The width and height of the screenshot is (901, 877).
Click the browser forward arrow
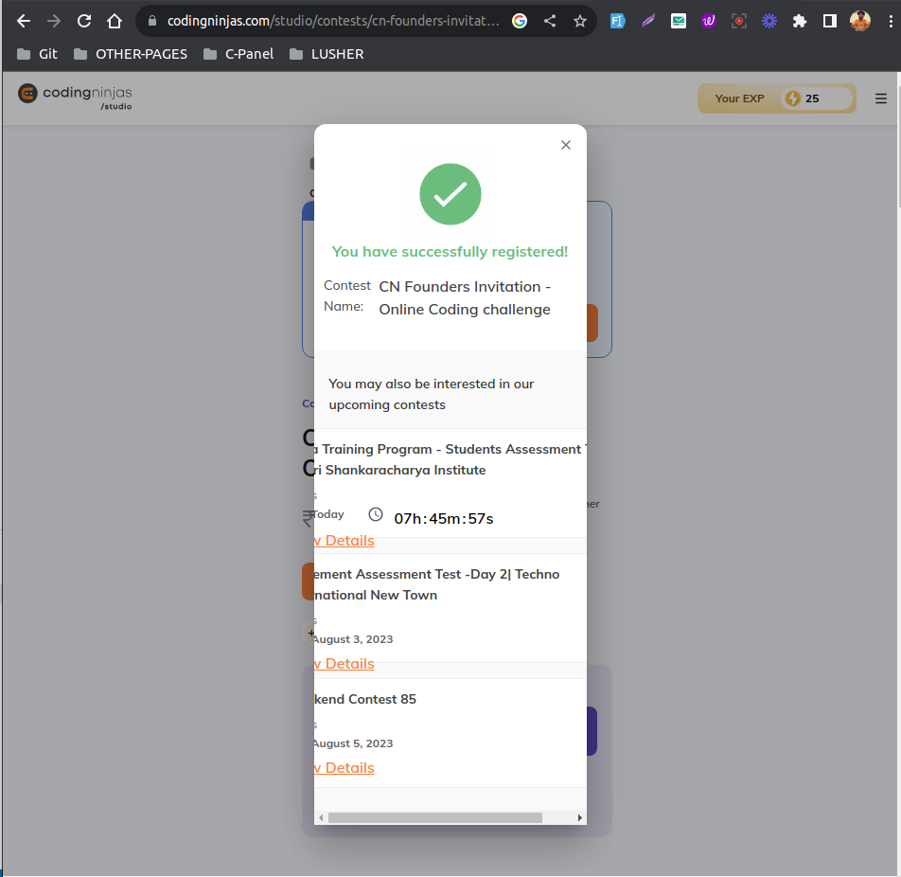coord(54,21)
